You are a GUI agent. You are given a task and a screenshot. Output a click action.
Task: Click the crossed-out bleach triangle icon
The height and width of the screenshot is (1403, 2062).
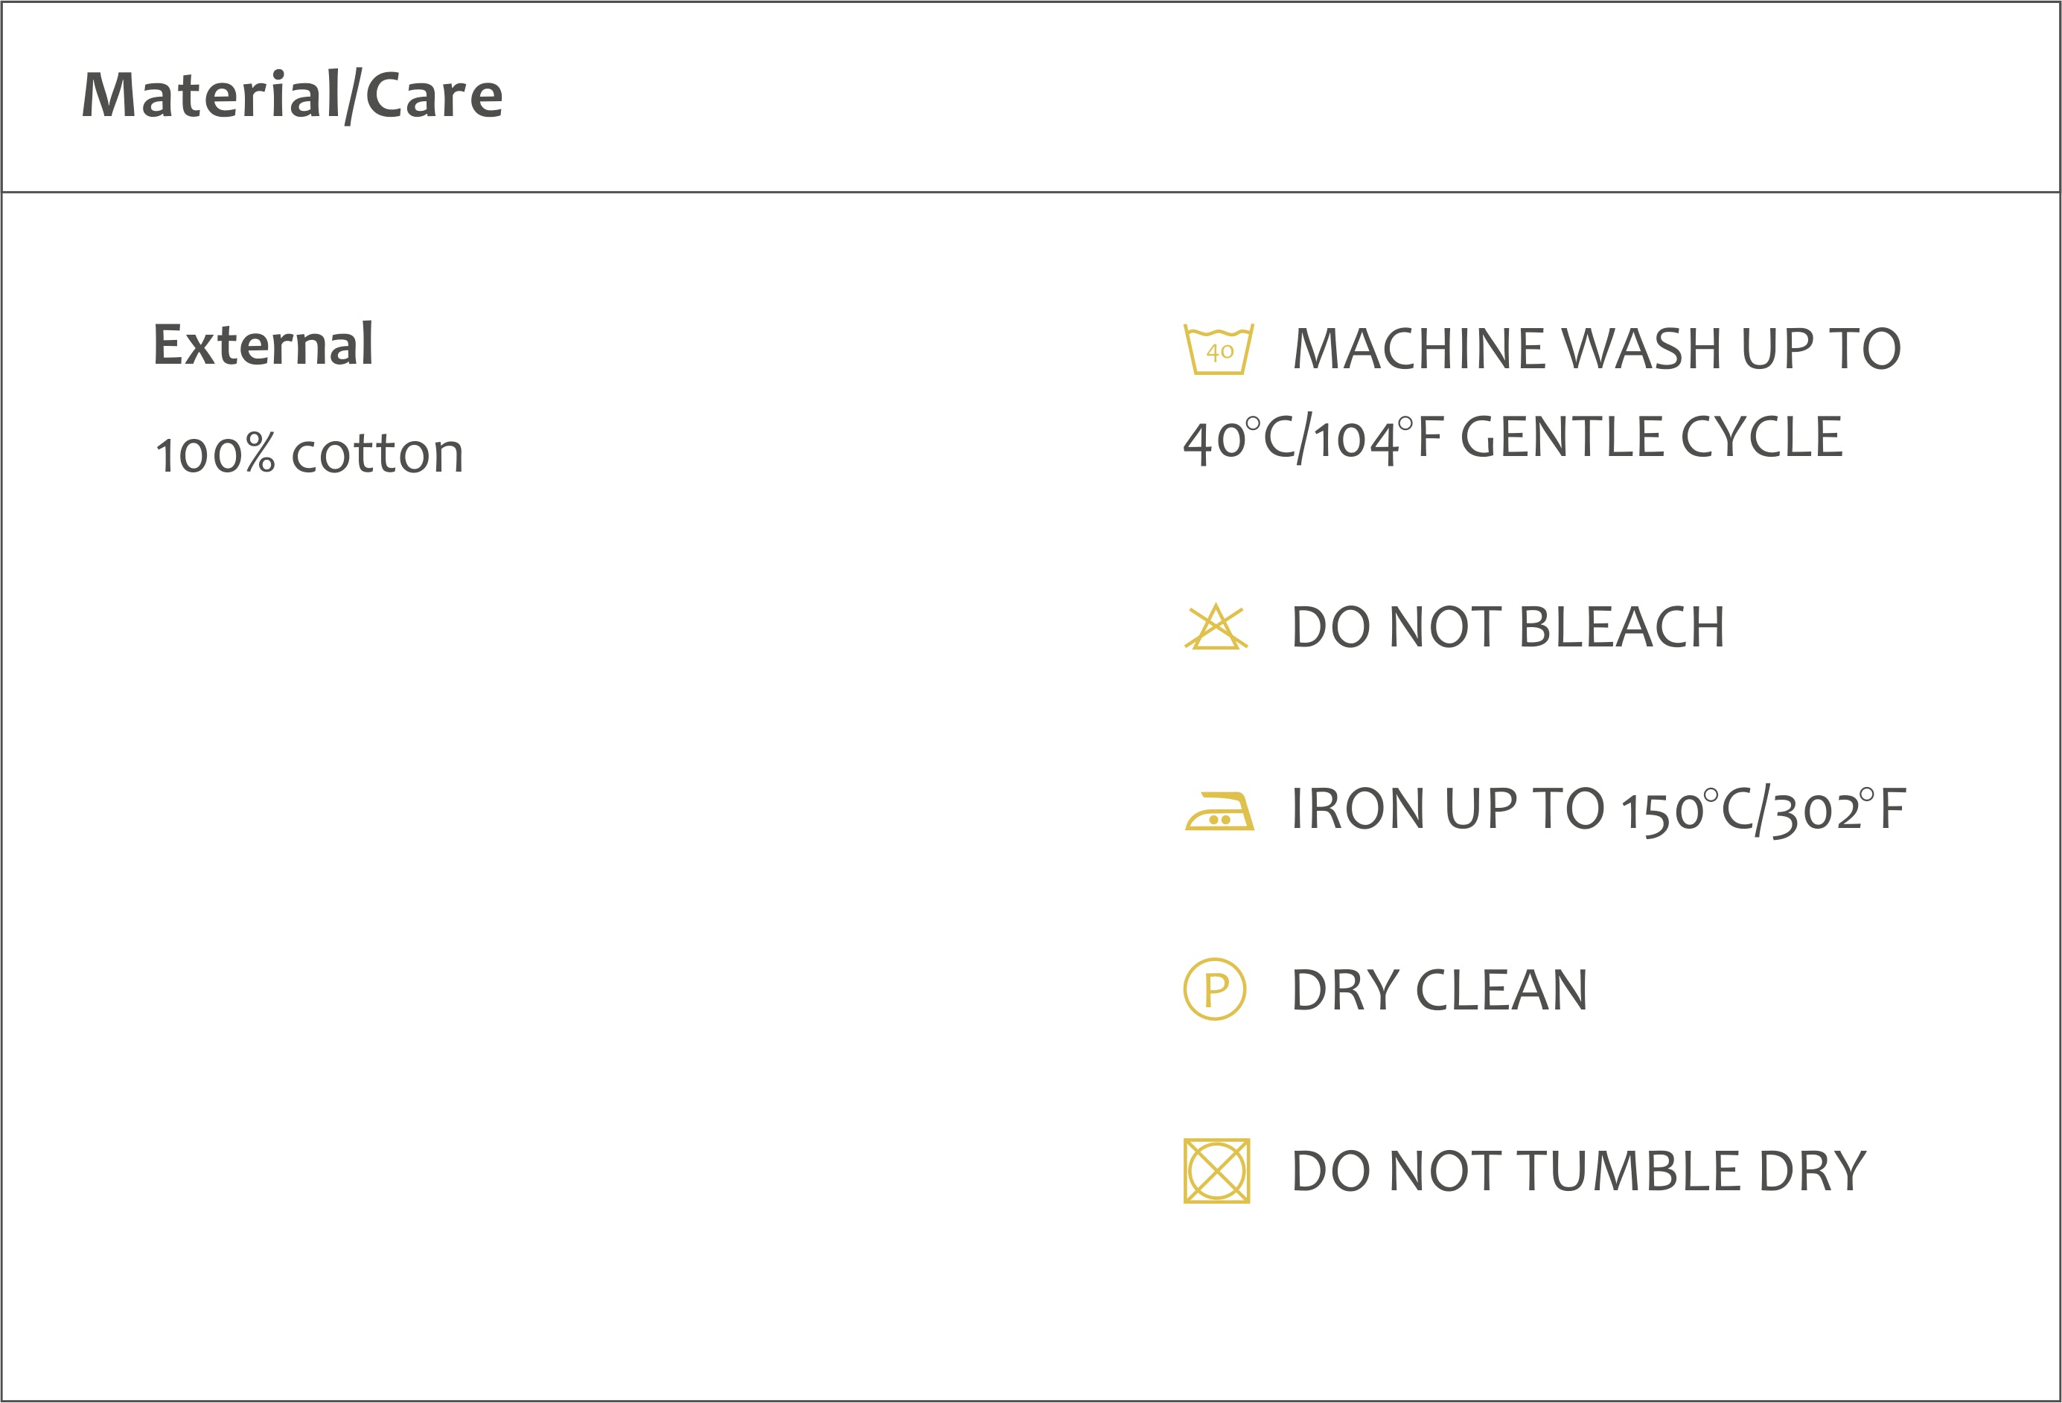coord(1216,627)
